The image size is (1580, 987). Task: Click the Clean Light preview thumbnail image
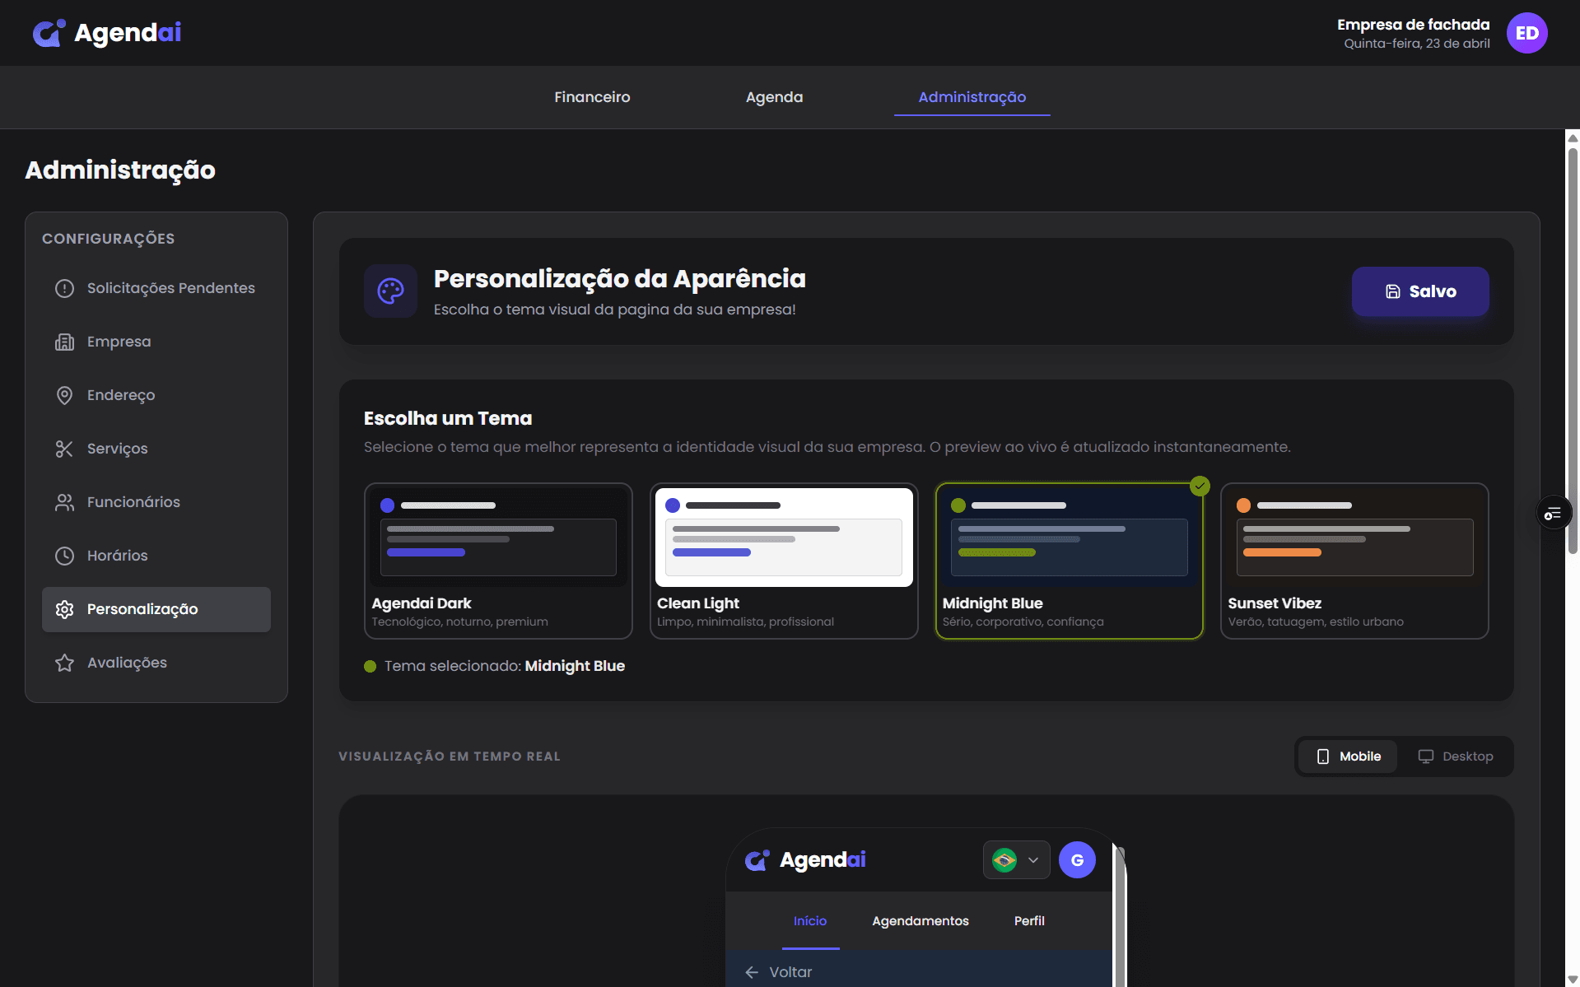(784, 538)
